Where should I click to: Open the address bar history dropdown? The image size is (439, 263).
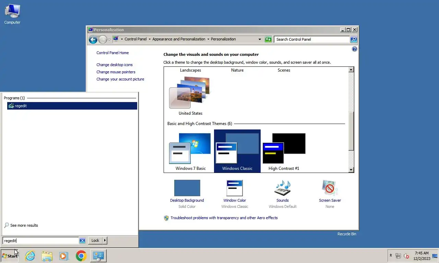[260, 39]
